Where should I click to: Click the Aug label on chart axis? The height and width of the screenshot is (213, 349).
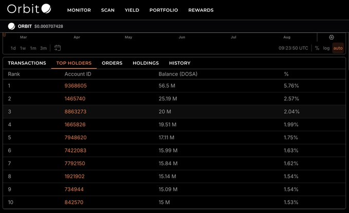point(287,37)
